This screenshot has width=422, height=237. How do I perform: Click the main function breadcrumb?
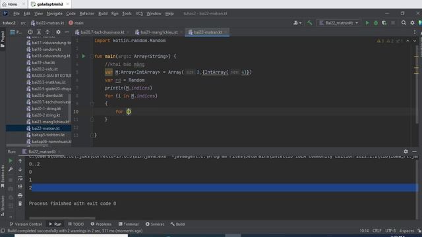pos(76,23)
